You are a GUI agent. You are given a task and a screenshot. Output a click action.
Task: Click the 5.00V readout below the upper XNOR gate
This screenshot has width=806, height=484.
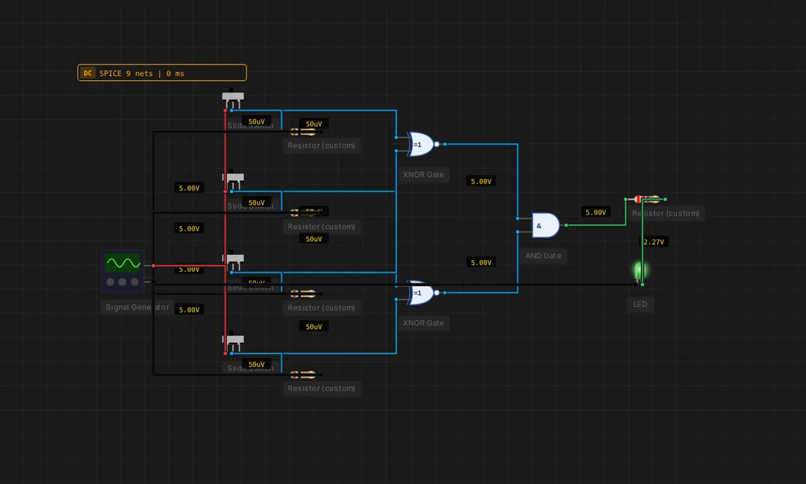[481, 182]
